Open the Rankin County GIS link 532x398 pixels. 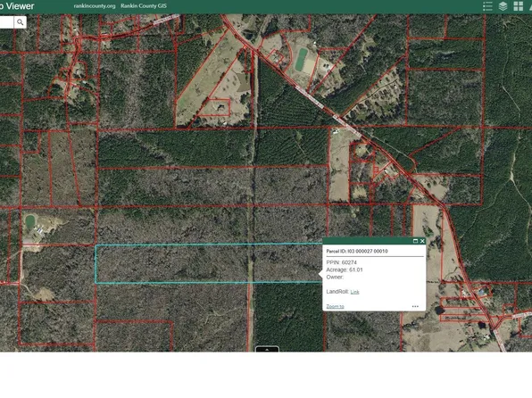(x=144, y=6)
